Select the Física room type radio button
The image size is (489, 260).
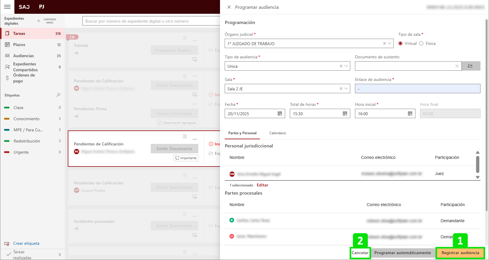click(x=421, y=43)
